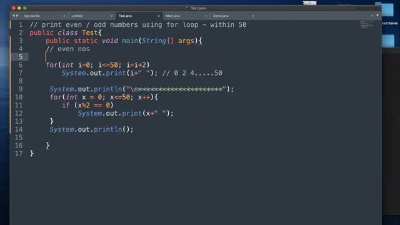Switch to the Main.java tab
The width and height of the screenshot is (400, 225).
pos(172,16)
